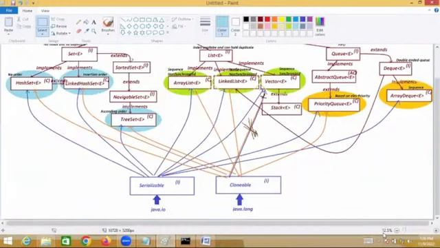The height and width of the screenshot is (248, 440).
Task: Select the Color picker eyedropper tool
Action: 87,31
